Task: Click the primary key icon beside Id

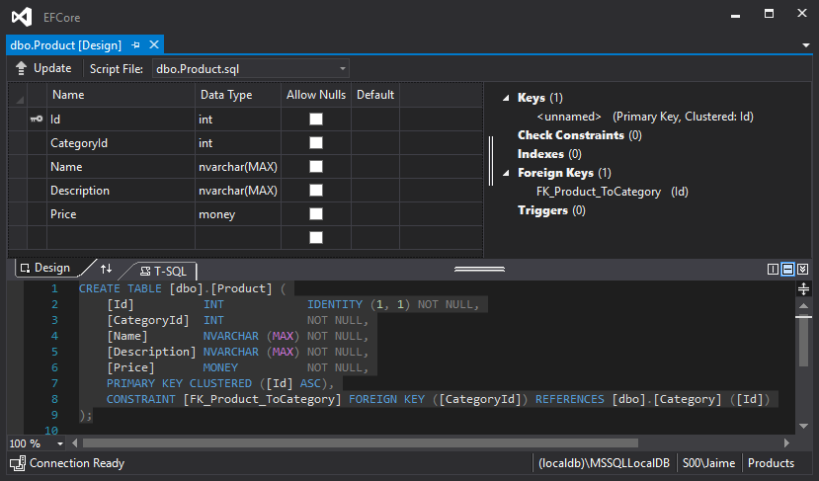Action: pyautogui.click(x=36, y=120)
